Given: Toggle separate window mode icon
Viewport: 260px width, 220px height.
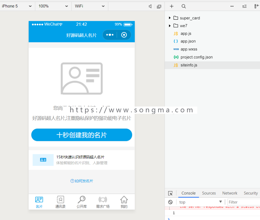Looking at the screenshot, I should click(x=159, y=6).
